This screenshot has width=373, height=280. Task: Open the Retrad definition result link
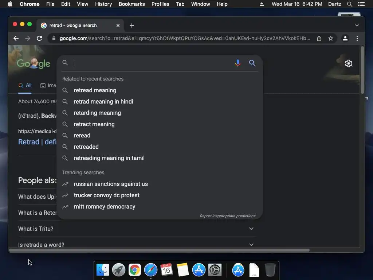pos(37,142)
